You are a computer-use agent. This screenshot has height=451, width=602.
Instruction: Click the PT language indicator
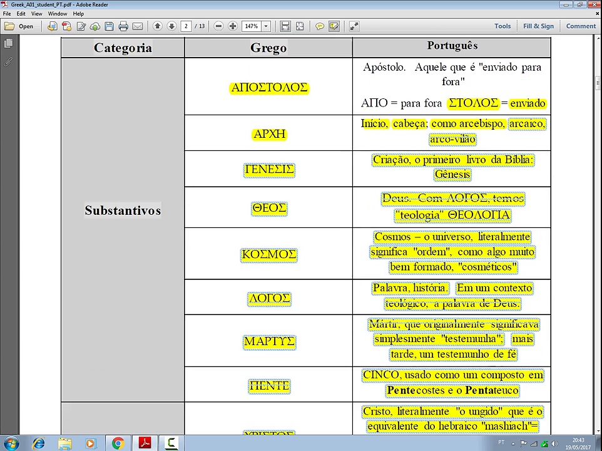coord(501,443)
